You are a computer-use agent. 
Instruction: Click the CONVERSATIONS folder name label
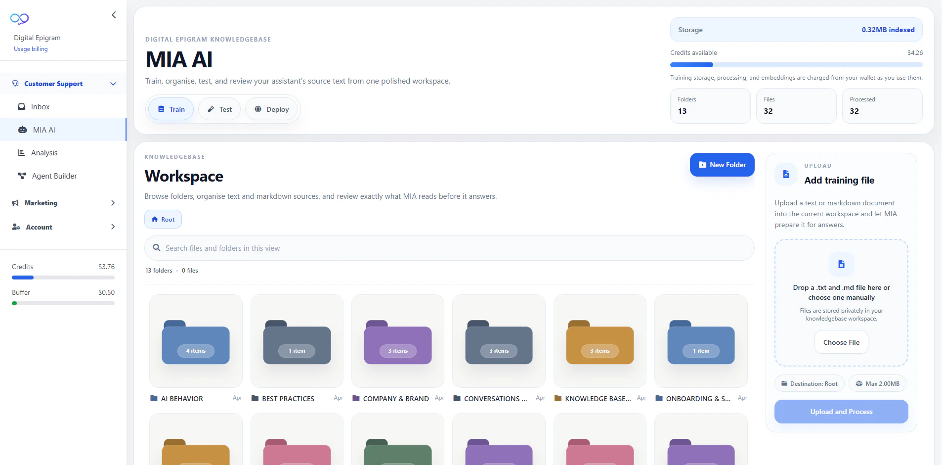(496, 399)
